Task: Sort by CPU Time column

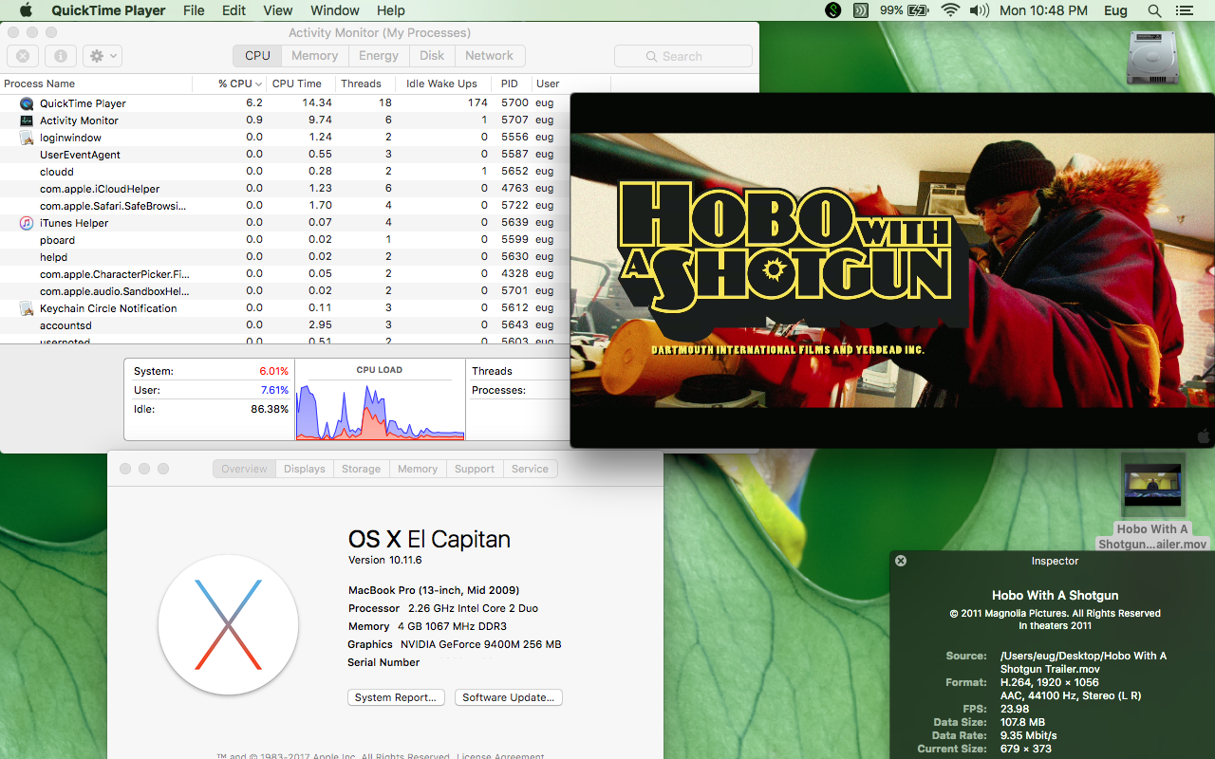Action: click(300, 83)
